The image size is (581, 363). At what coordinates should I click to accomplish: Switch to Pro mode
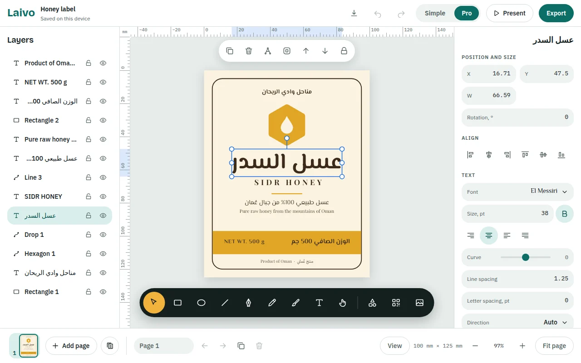[x=467, y=13]
